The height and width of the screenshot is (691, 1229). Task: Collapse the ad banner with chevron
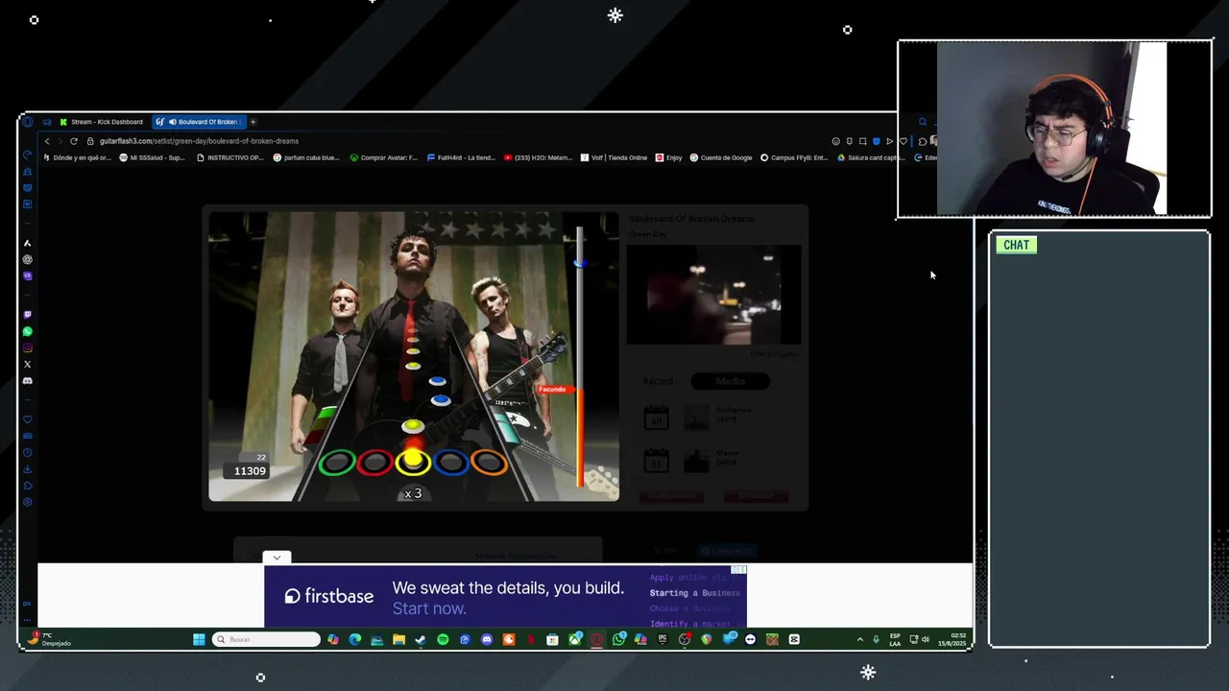coord(277,558)
